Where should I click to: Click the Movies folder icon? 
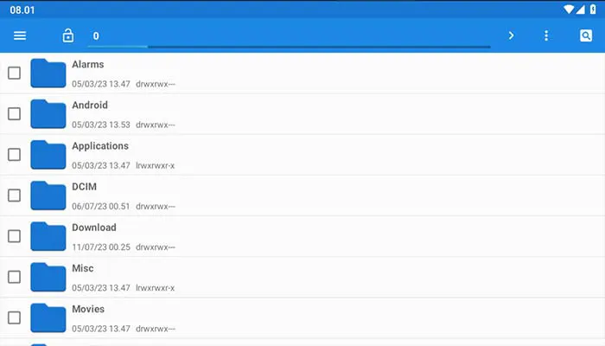48,317
